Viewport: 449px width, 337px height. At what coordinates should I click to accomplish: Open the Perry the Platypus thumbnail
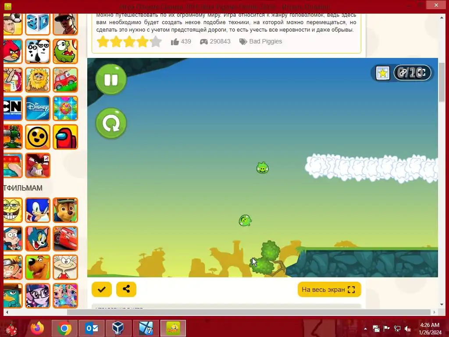(x=12, y=295)
